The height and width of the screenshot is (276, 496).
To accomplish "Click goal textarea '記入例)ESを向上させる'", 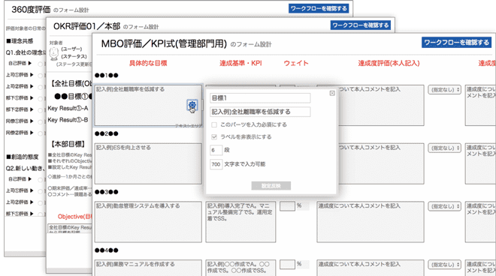I will [148, 163].
